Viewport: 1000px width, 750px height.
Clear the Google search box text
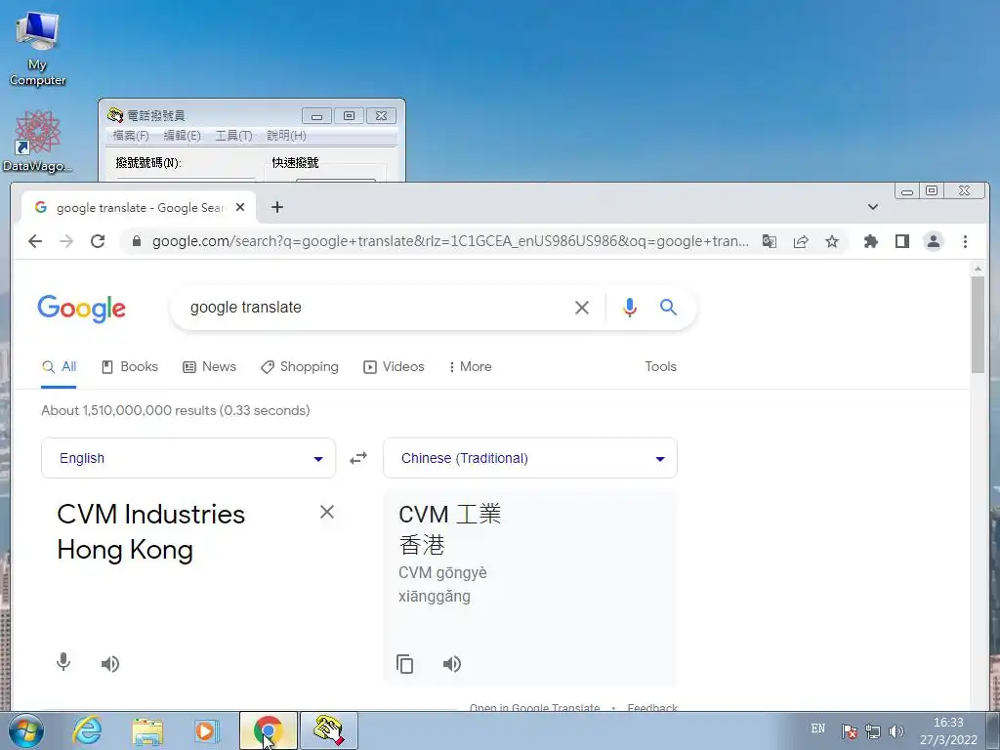click(x=582, y=308)
